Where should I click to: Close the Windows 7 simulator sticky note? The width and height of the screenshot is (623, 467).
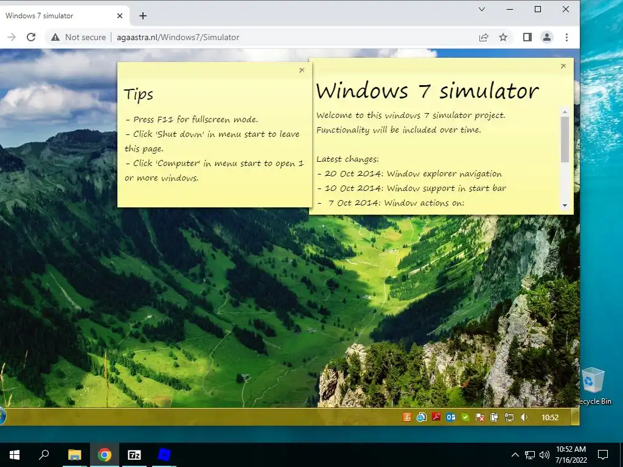coord(563,66)
